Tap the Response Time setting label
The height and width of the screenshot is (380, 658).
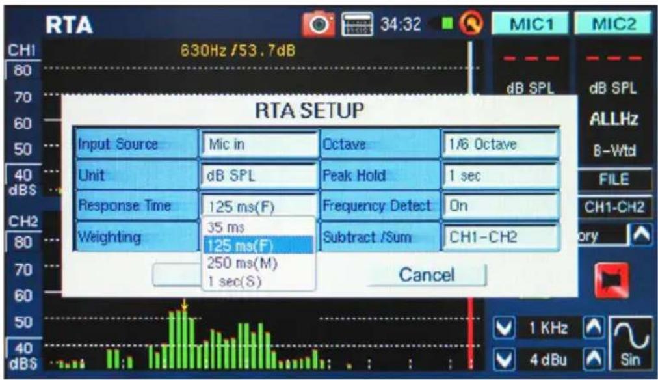click(x=125, y=206)
